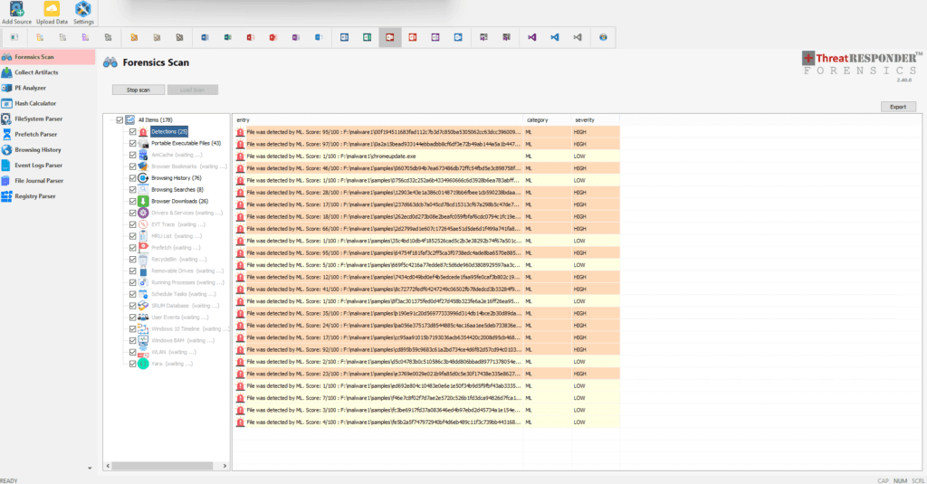The width and height of the screenshot is (927, 484).
Task: Open Forensics Scan in the sidebar
Action: [47, 57]
